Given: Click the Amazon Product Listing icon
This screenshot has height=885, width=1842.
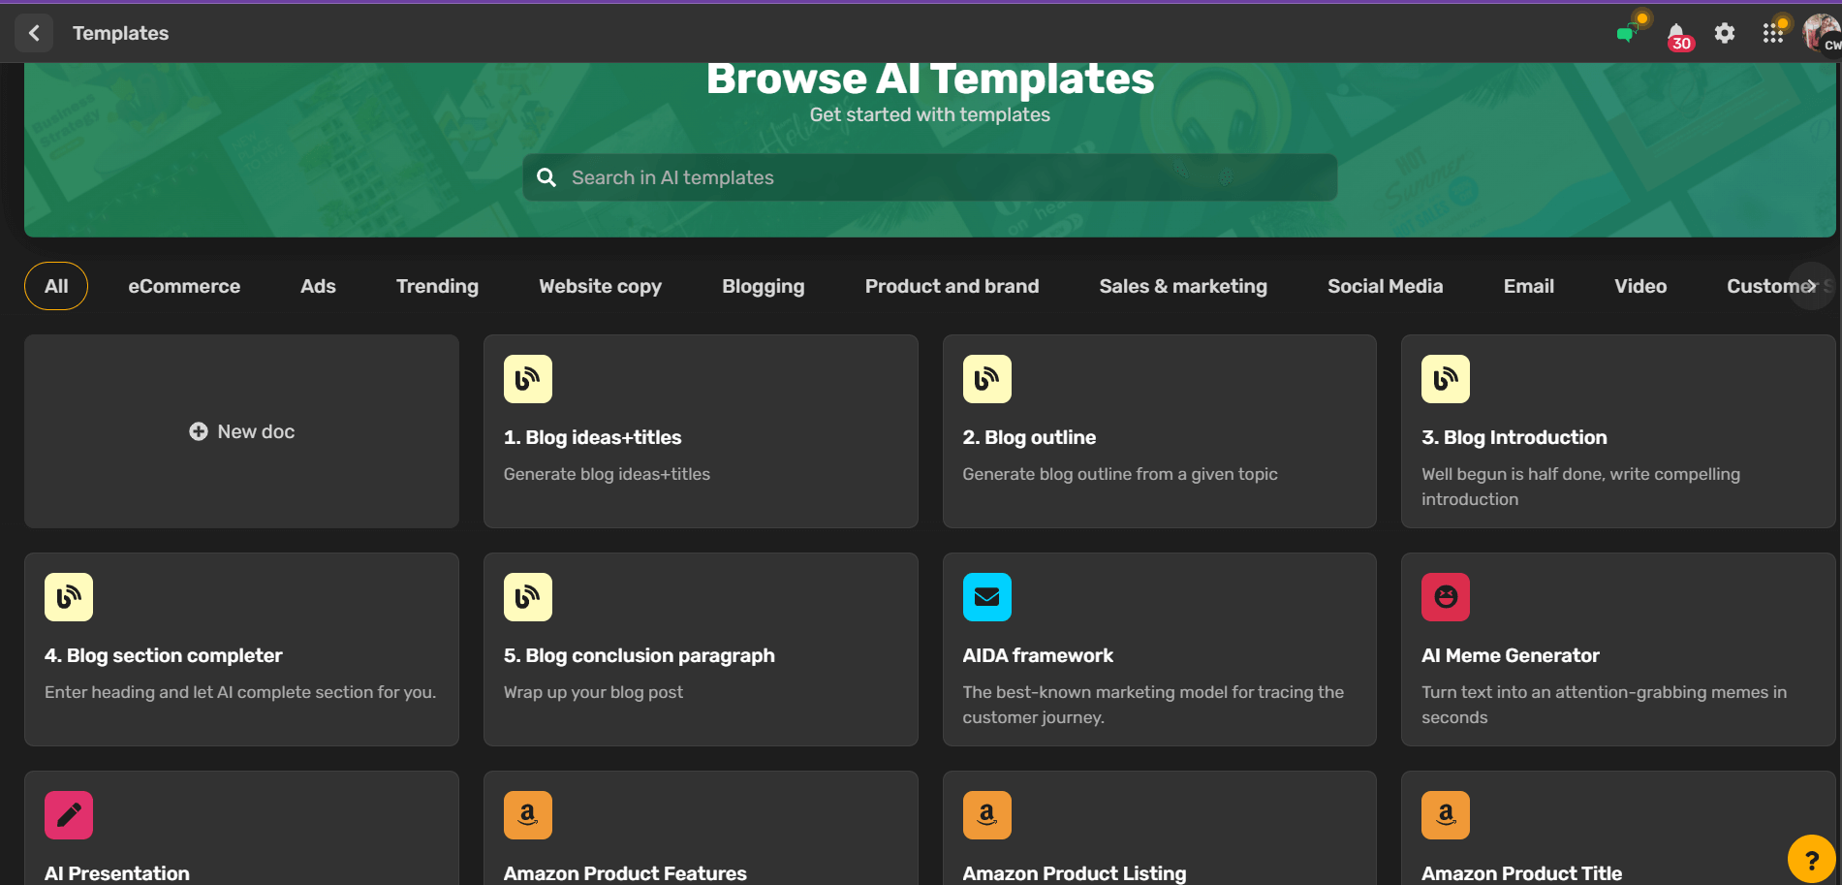Looking at the screenshot, I should (987, 815).
